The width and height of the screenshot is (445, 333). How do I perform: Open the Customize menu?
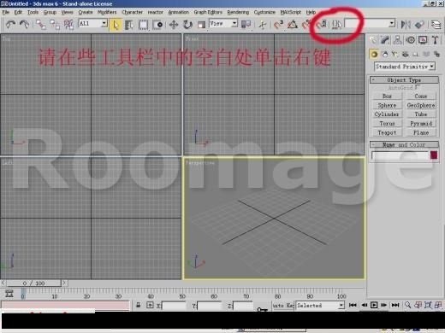click(264, 12)
